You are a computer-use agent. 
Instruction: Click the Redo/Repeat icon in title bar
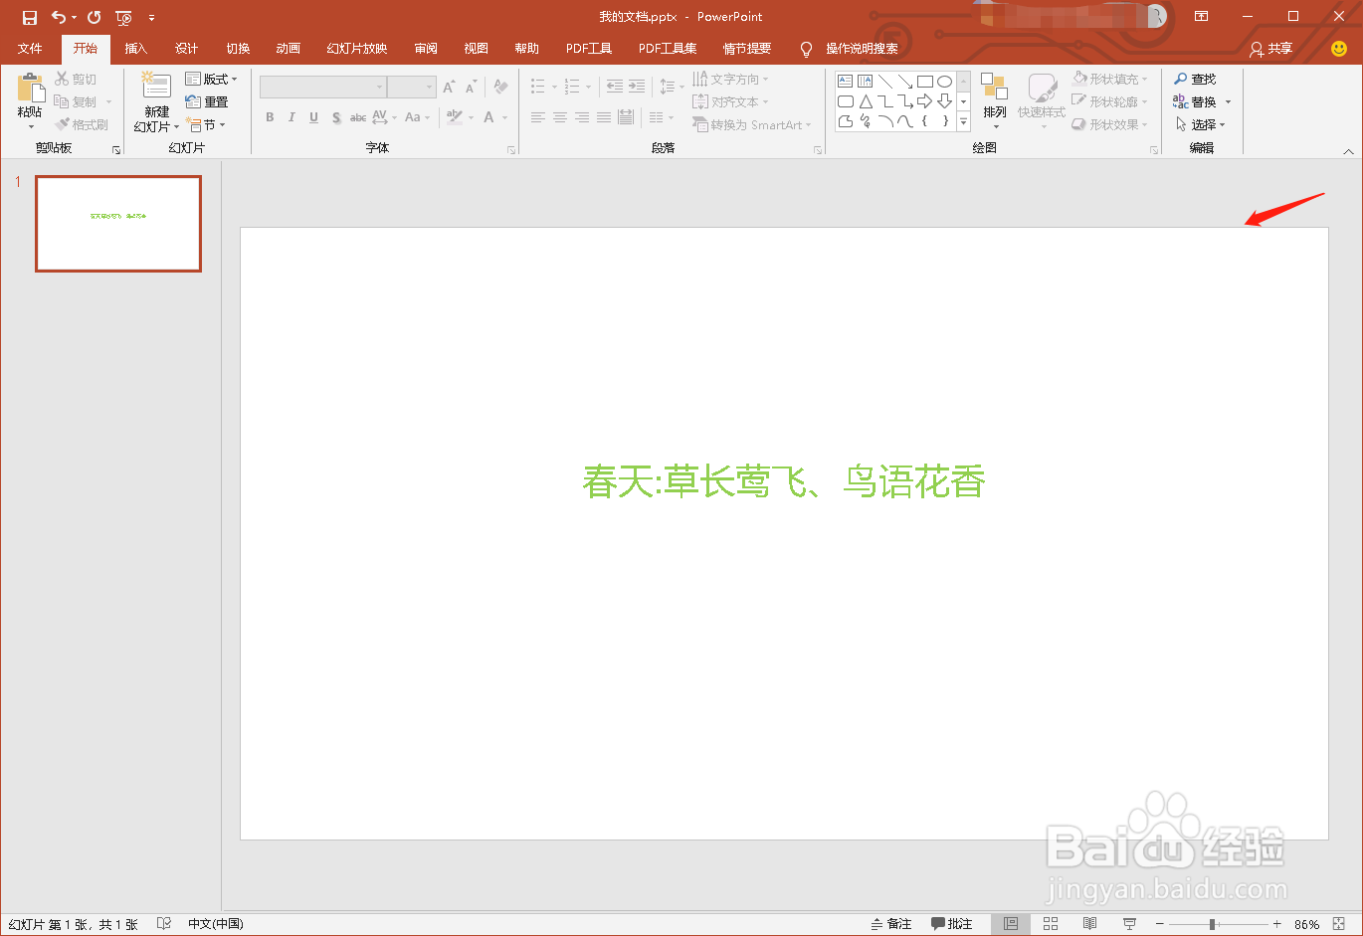94,18
